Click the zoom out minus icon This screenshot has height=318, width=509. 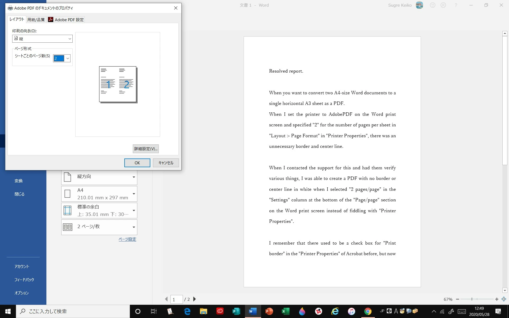coord(458,299)
